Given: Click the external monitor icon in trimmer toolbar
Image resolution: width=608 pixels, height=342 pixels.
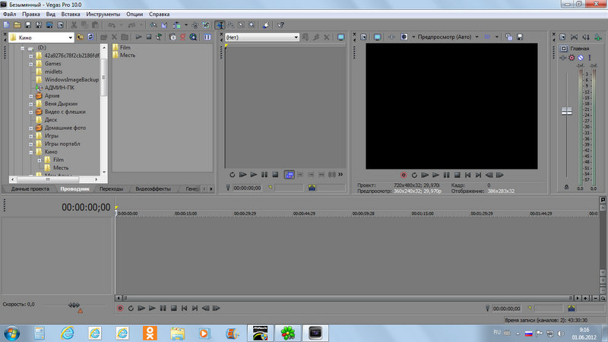Looking at the screenshot, I should click(340, 36).
